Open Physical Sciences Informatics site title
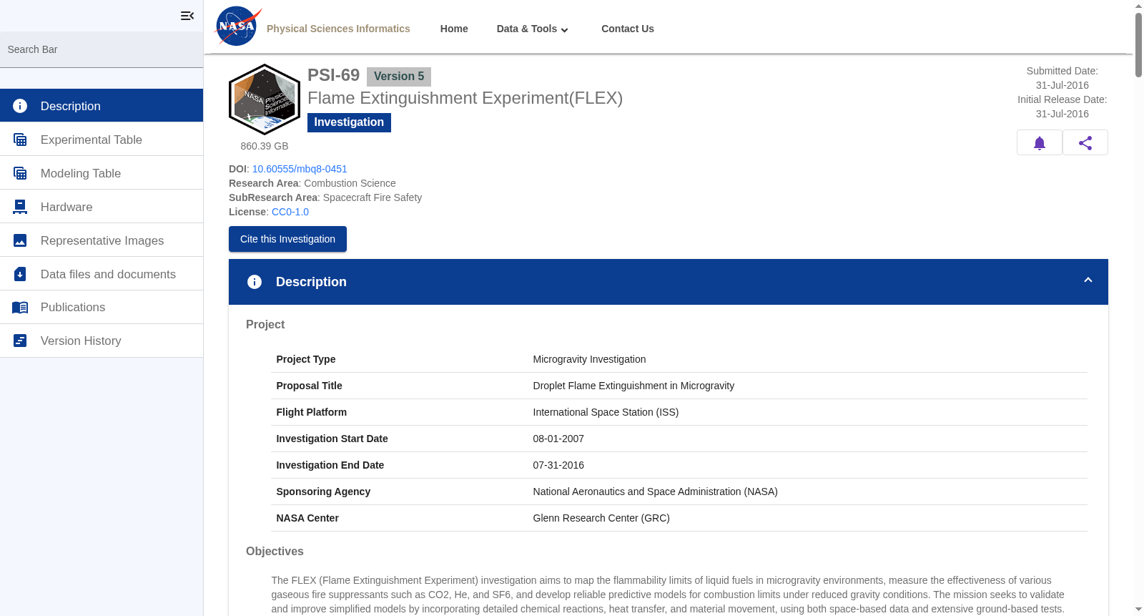This screenshot has width=1144, height=616. click(x=338, y=29)
